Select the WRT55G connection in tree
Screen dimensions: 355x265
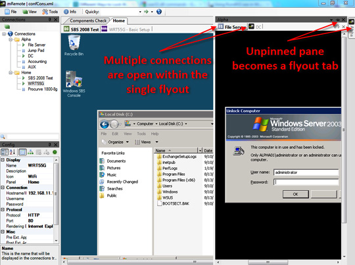point(35,83)
